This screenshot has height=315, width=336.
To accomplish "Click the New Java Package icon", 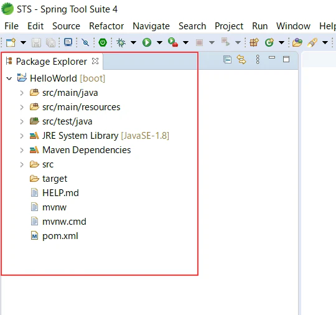I will click(x=254, y=42).
